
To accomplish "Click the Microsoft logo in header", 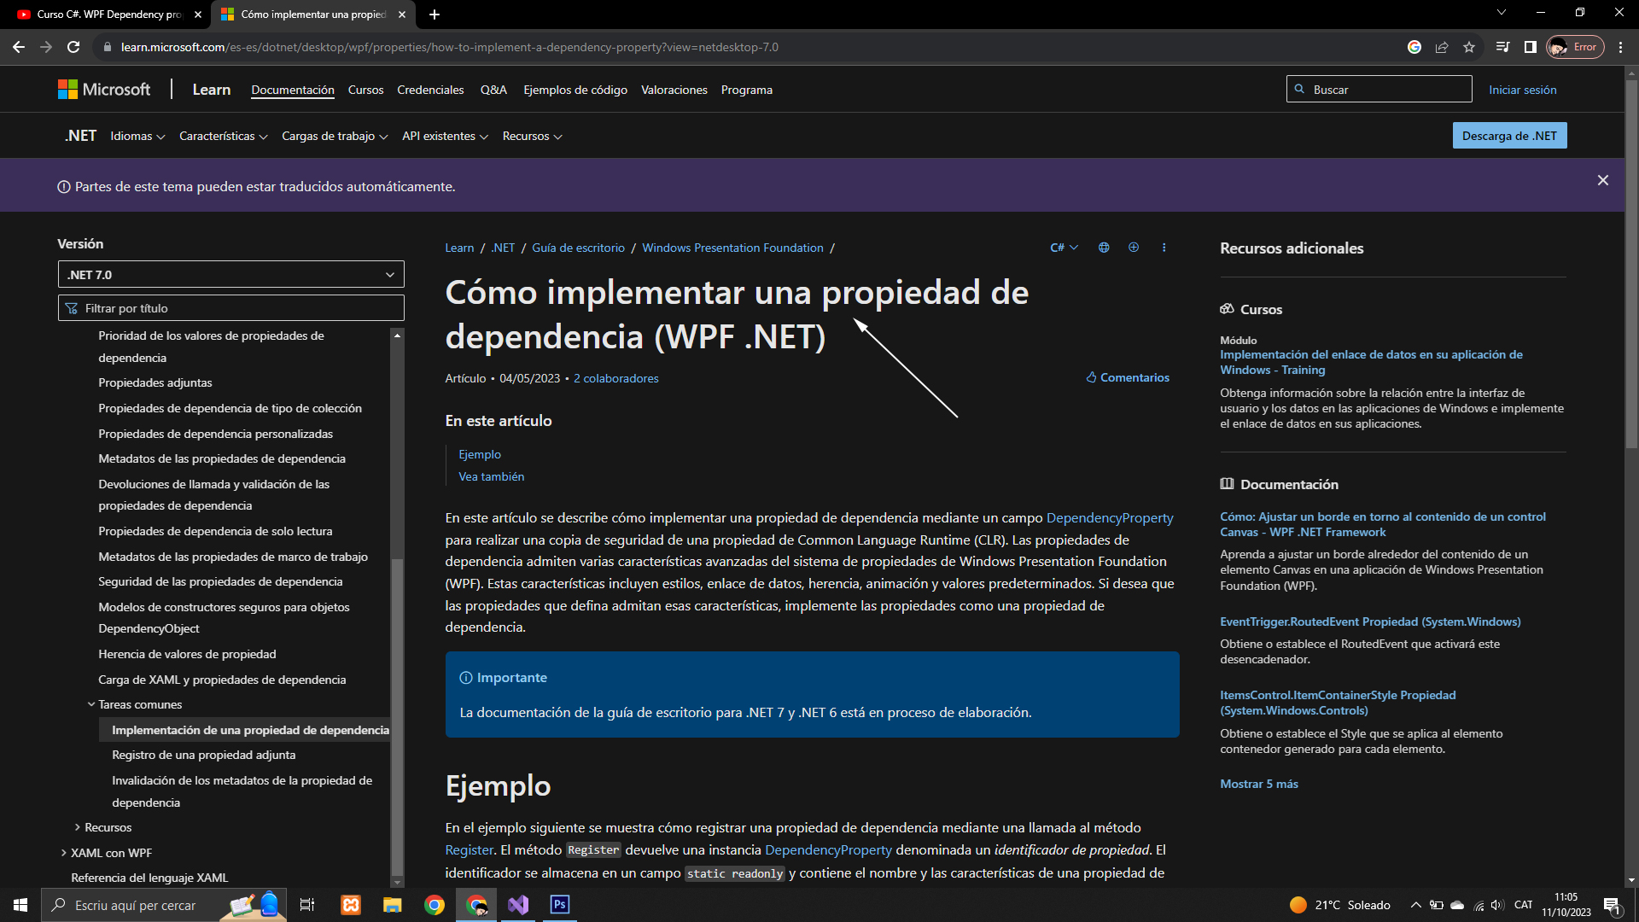I will [x=103, y=90].
